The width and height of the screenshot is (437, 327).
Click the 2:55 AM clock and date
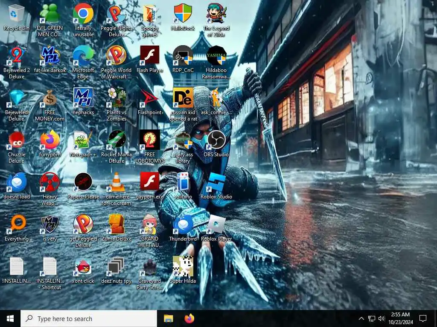[x=400, y=318]
